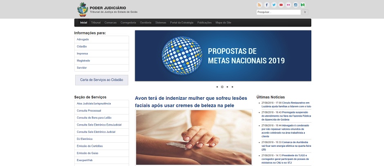Open Advogado é condenado news item
Image resolution: width=384 pixels, height=166 pixels.
click(285, 131)
